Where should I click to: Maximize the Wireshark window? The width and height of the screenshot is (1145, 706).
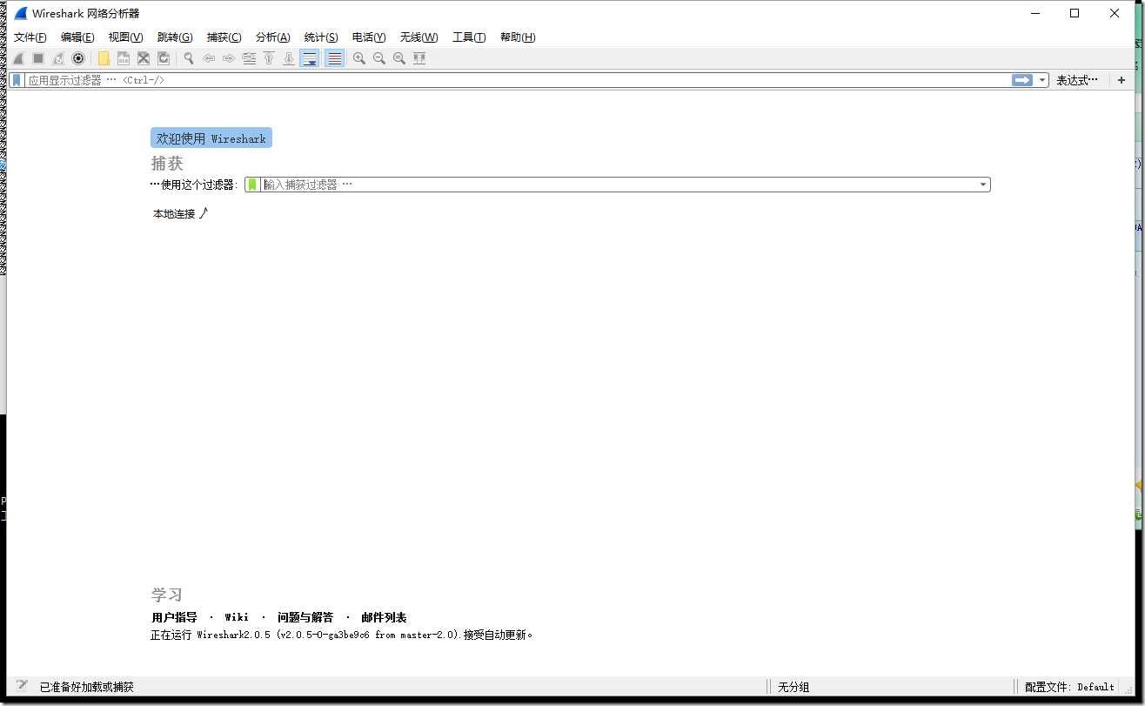tap(1075, 13)
